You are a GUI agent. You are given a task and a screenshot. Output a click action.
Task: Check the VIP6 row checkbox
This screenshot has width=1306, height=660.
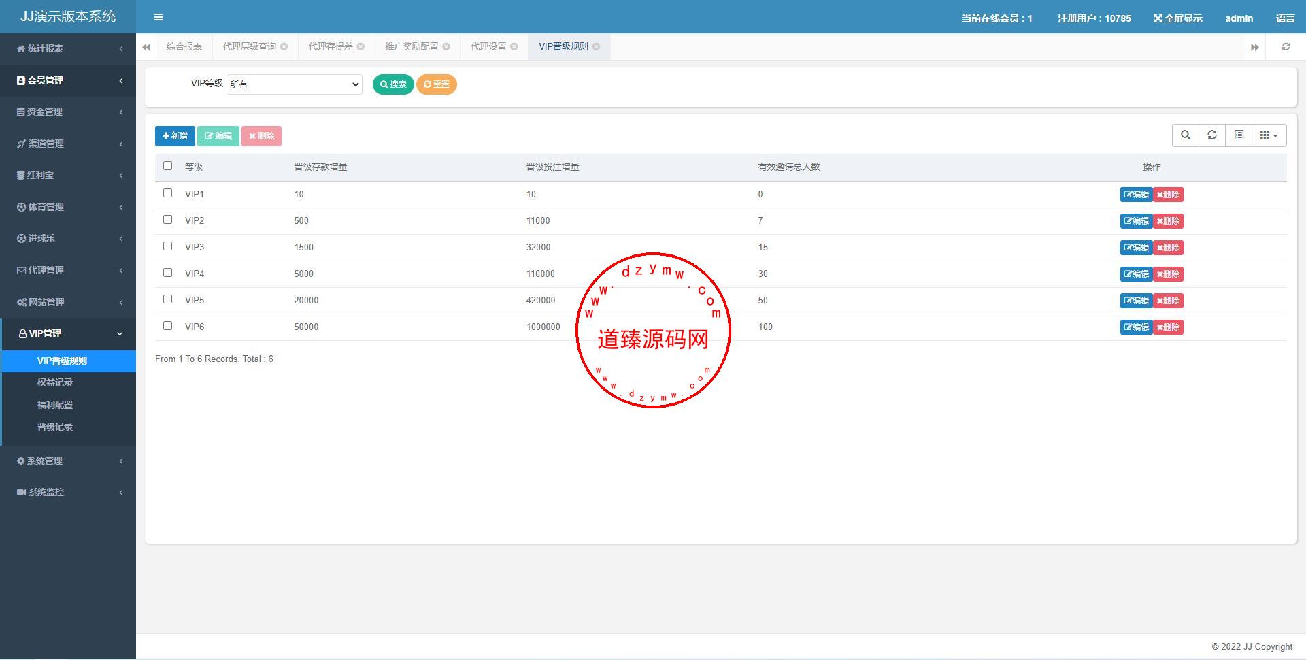(x=168, y=326)
